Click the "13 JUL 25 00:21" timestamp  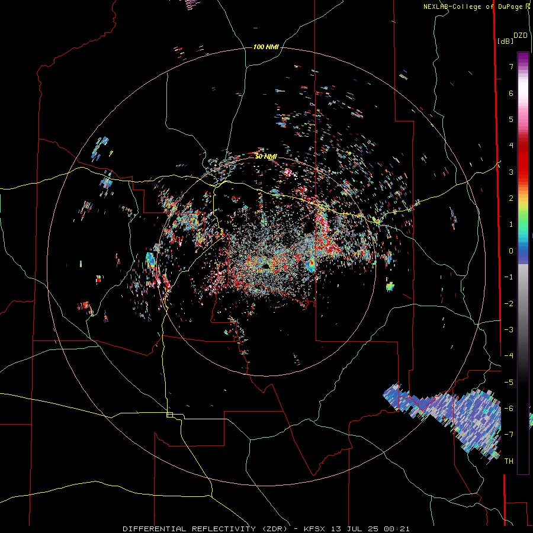[370, 529]
